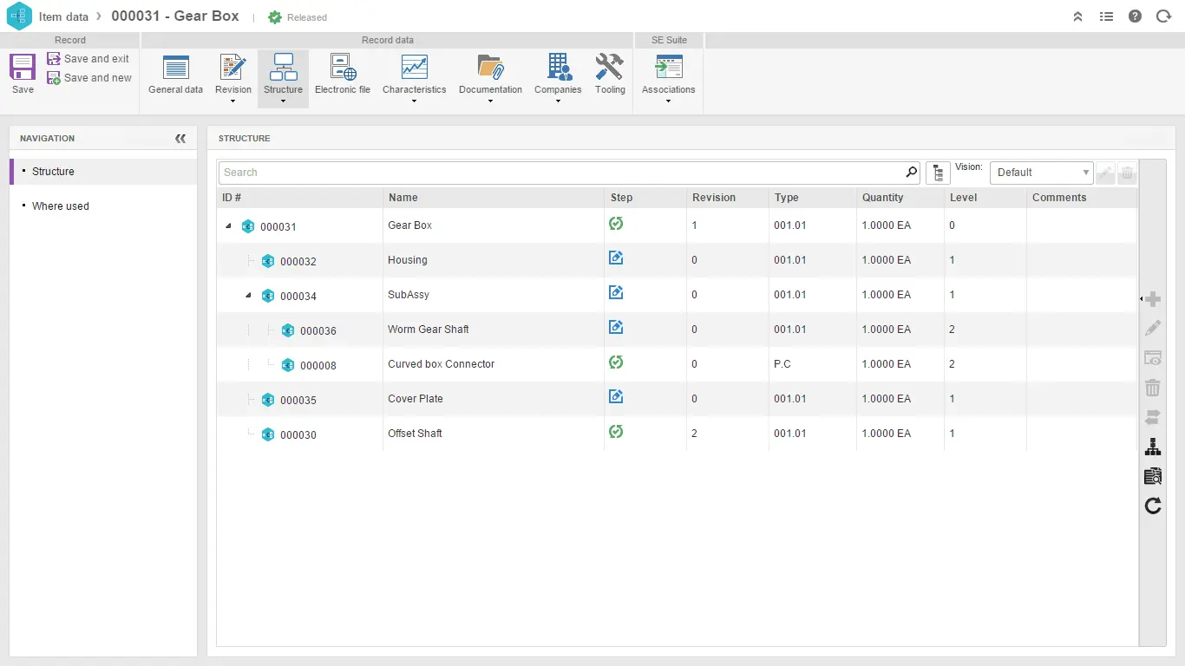This screenshot has height=666, width=1185.
Task: Click Save and new button
Action: point(89,78)
